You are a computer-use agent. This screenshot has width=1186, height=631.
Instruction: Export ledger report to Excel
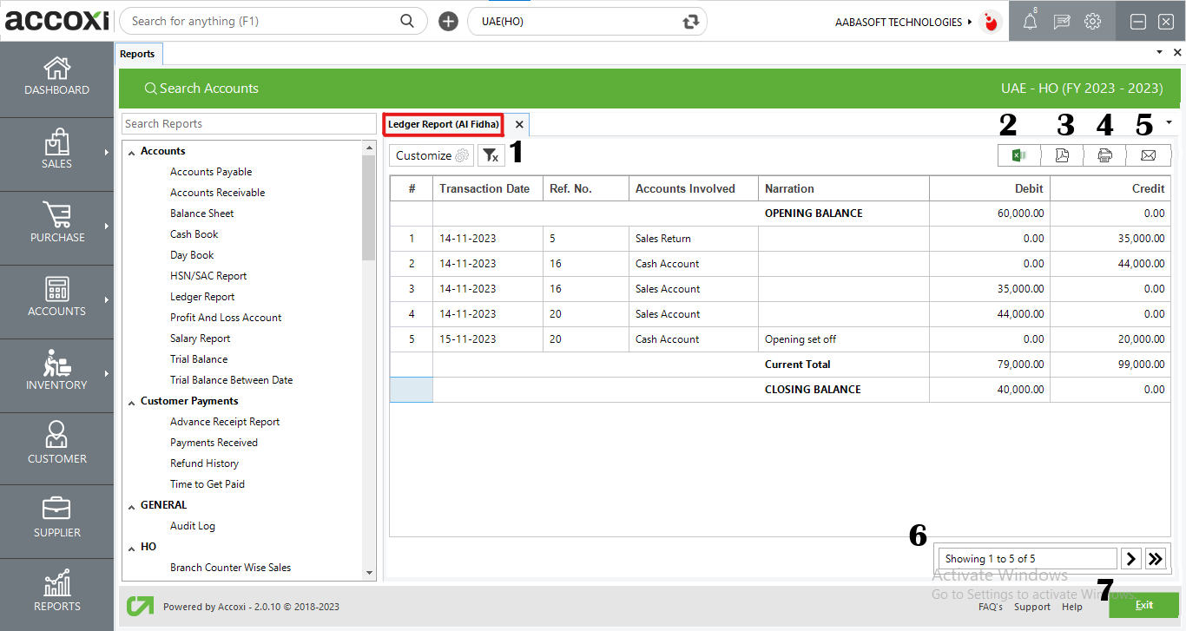(x=1019, y=155)
